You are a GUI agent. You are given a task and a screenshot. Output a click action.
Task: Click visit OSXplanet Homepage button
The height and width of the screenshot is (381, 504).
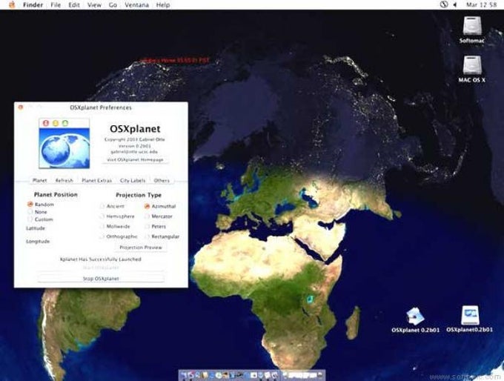tap(136, 159)
